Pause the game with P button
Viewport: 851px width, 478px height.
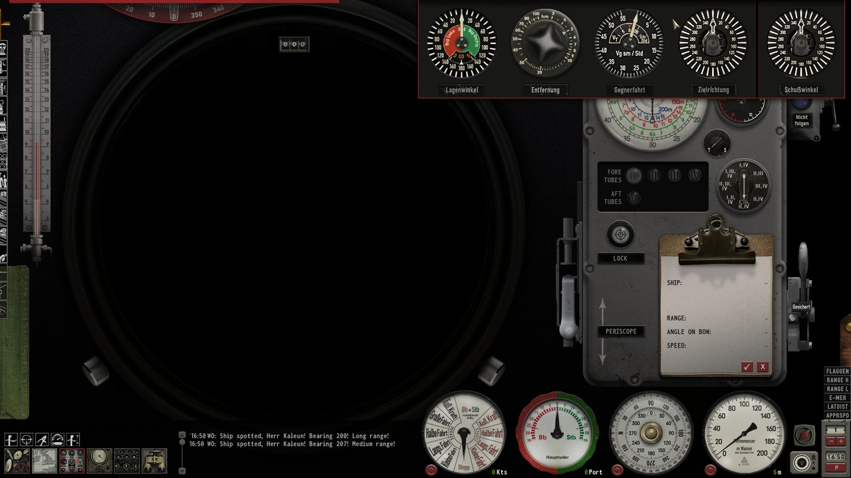point(836,467)
